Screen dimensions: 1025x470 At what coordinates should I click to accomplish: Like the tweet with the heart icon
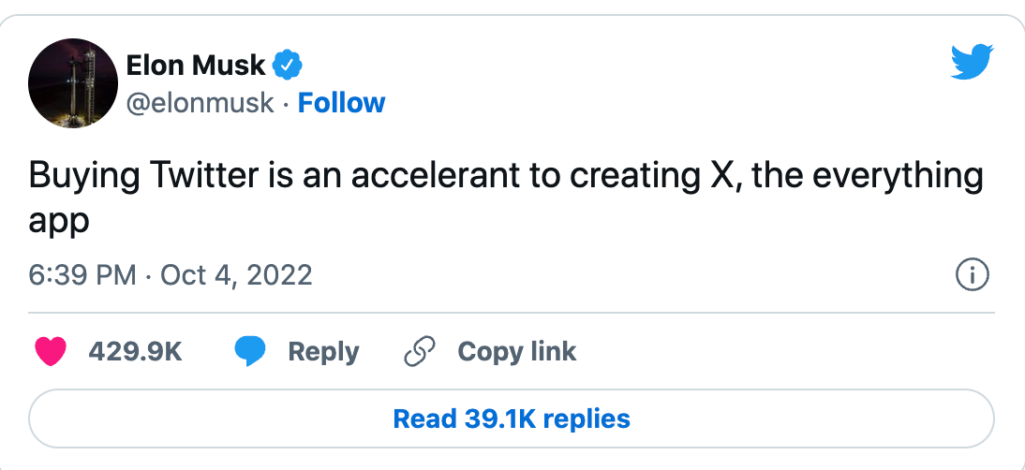pyautogui.click(x=50, y=352)
